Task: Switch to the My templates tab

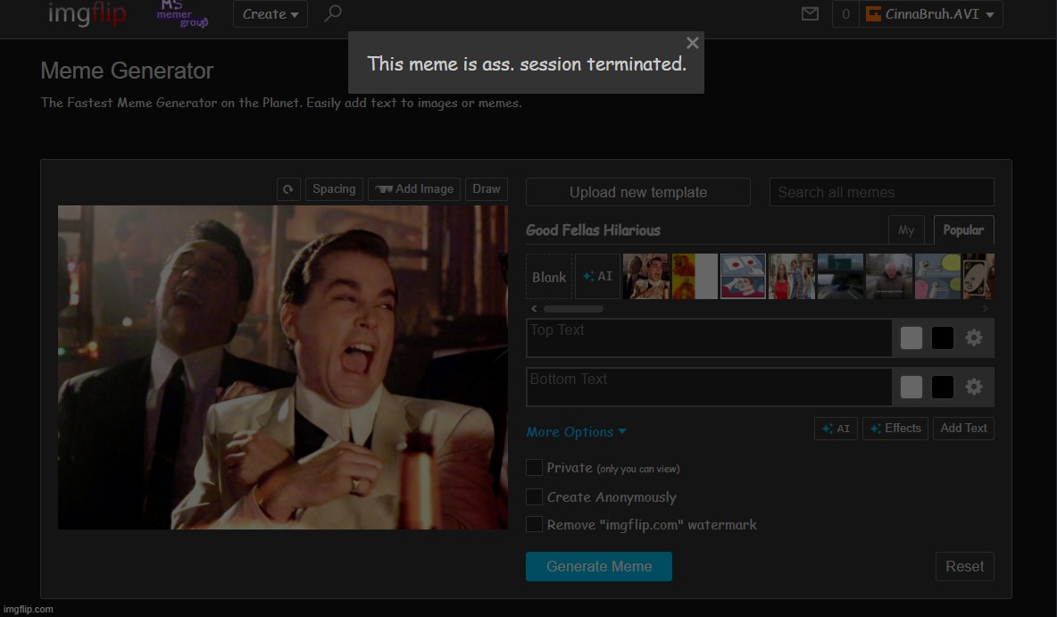Action: 906,230
